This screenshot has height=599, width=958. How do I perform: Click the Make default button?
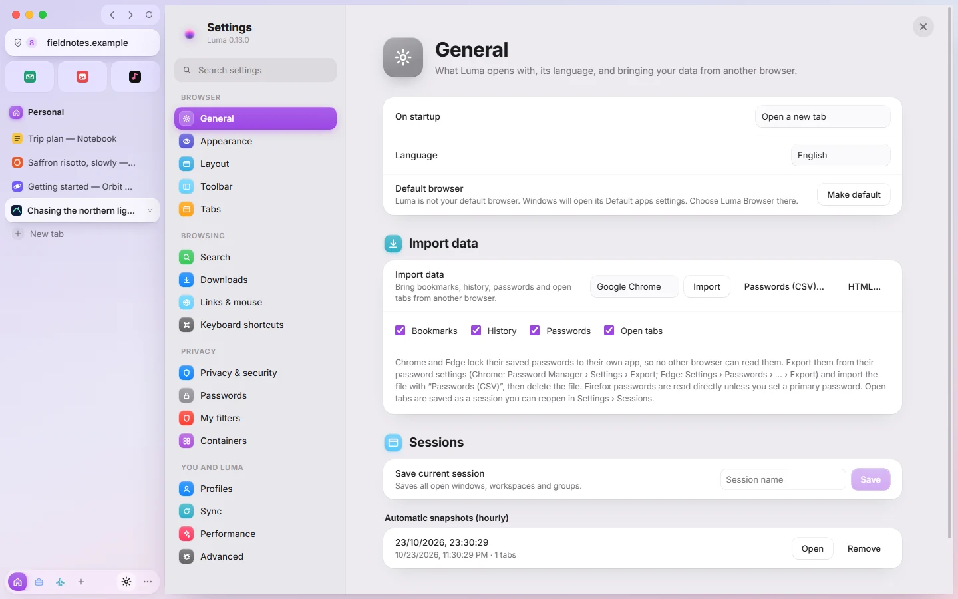click(x=854, y=194)
